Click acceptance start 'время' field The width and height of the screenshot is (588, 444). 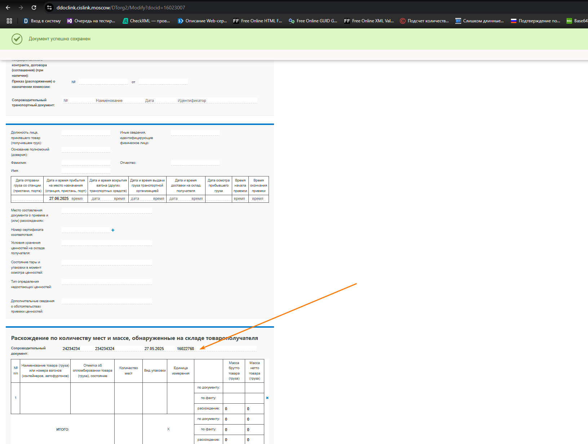click(x=240, y=198)
